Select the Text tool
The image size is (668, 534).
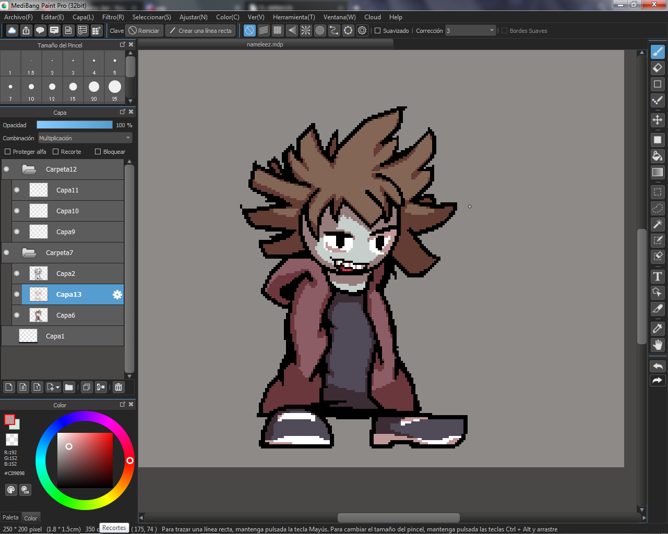pos(658,276)
